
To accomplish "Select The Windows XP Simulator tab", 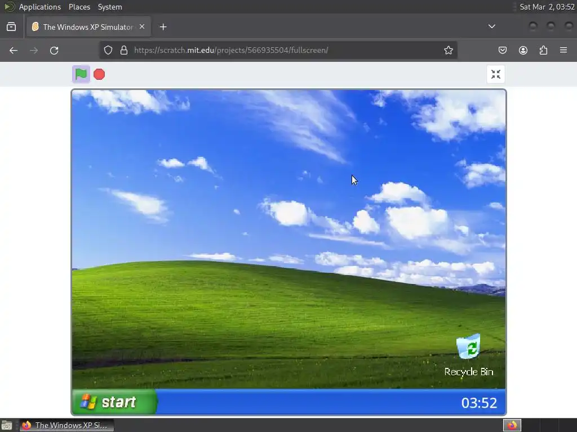I will 88,27.
